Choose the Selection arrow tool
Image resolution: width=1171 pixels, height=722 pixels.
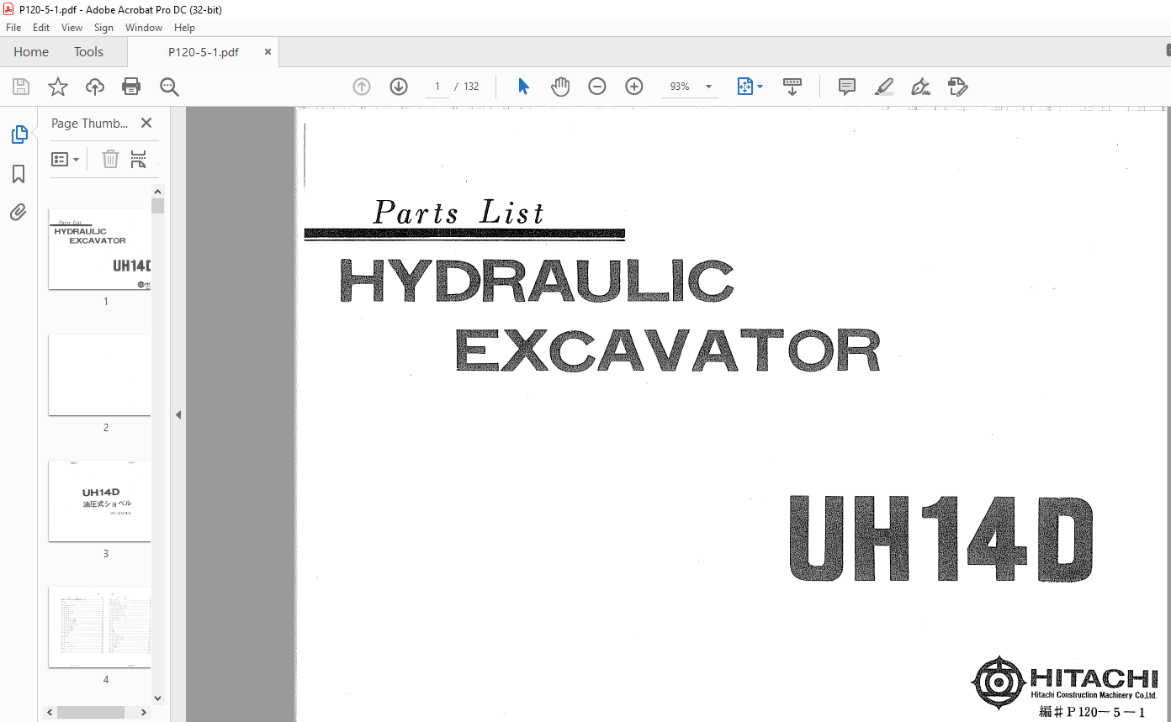[523, 87]
